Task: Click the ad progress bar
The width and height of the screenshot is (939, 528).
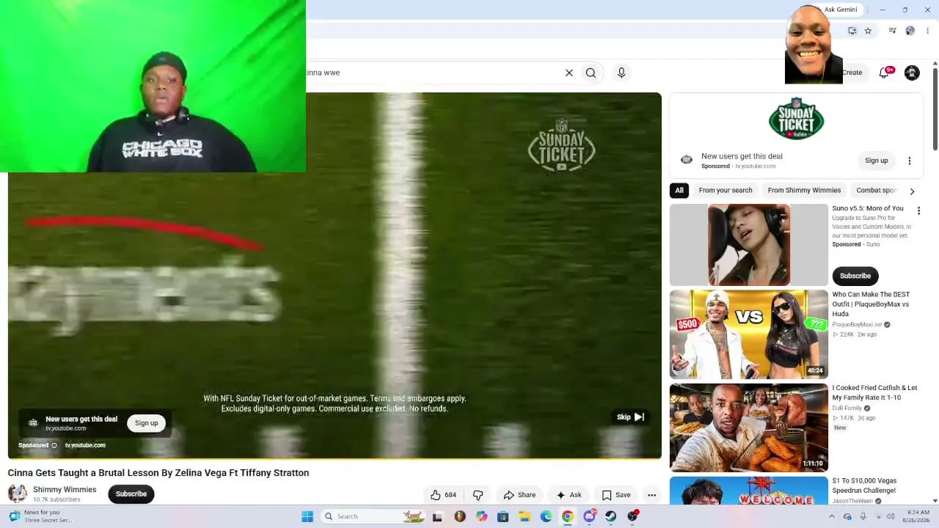Action: pos(335,458)
